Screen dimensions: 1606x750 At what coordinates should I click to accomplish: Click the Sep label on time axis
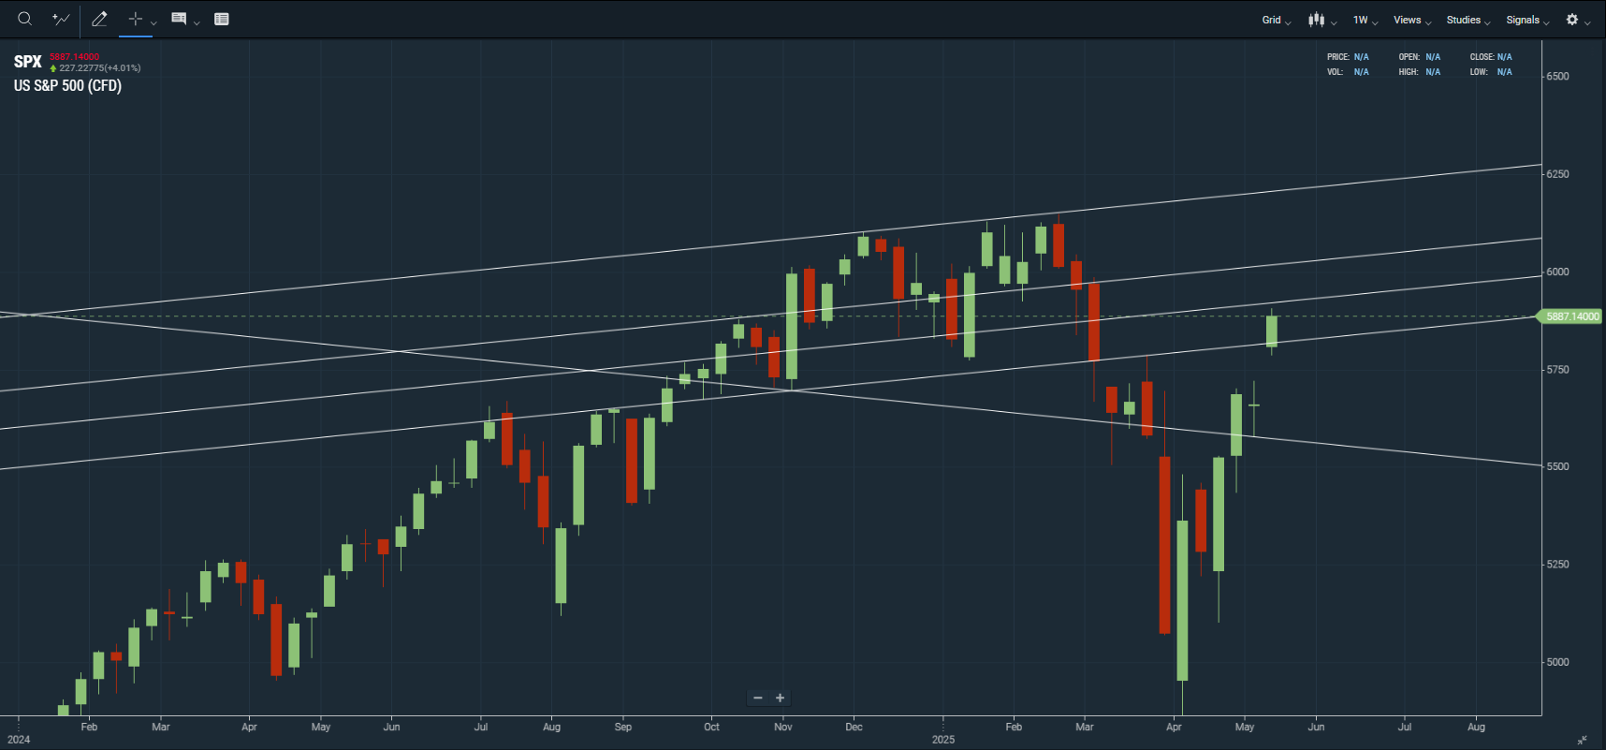coord(623,727)
